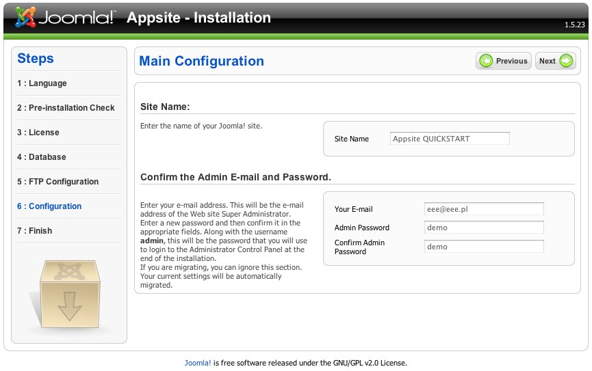Click the Joomla! logo in header
The width and height of the screenshot is (592, 371).
click(64, 17)
